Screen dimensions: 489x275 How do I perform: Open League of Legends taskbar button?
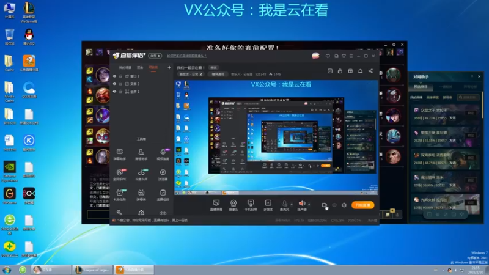[x=92, y=269]
